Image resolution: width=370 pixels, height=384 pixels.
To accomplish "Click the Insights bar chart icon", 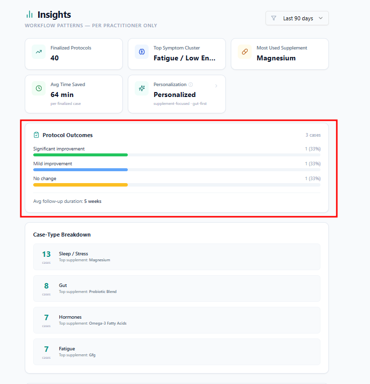I will coord(30,15).
